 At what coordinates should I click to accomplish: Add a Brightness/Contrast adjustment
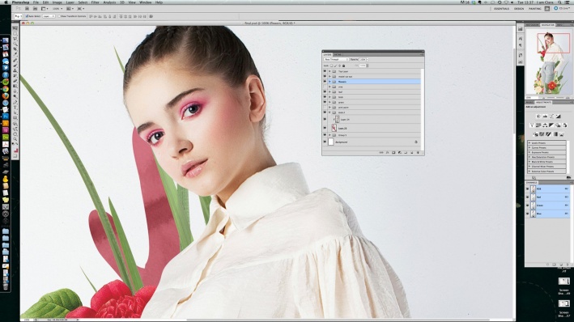(538, 117)
